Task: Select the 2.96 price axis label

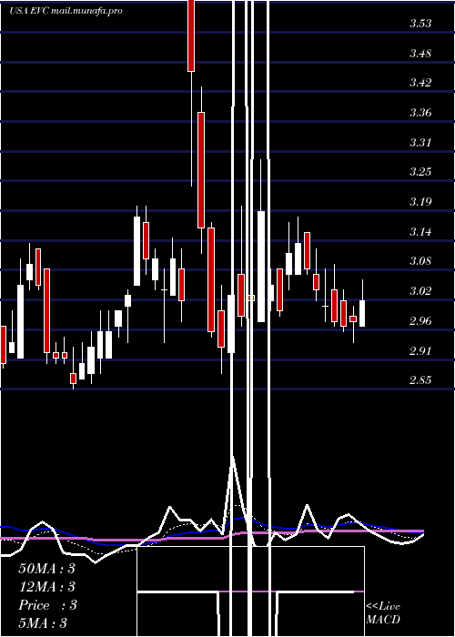Action: (420, 321)
